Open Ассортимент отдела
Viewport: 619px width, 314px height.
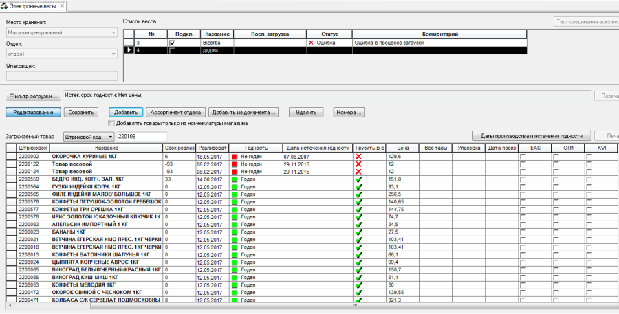click(175, 113)
